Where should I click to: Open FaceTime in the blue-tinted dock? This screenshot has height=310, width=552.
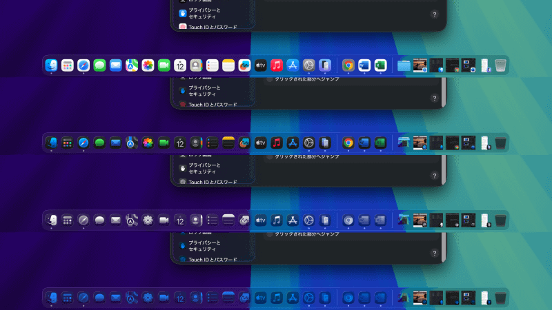pyautogui.click(x=164, y=298)
